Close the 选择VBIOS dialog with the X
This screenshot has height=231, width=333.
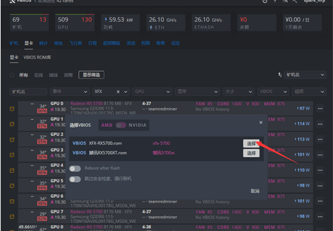(x=261, y=122)
